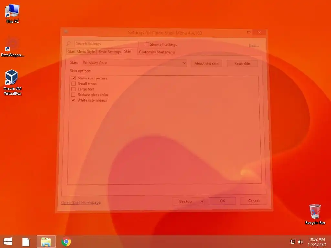Switch to the Start Menu Style tab
This screenshot has width=331, height=248.
(x=81, y=51)
